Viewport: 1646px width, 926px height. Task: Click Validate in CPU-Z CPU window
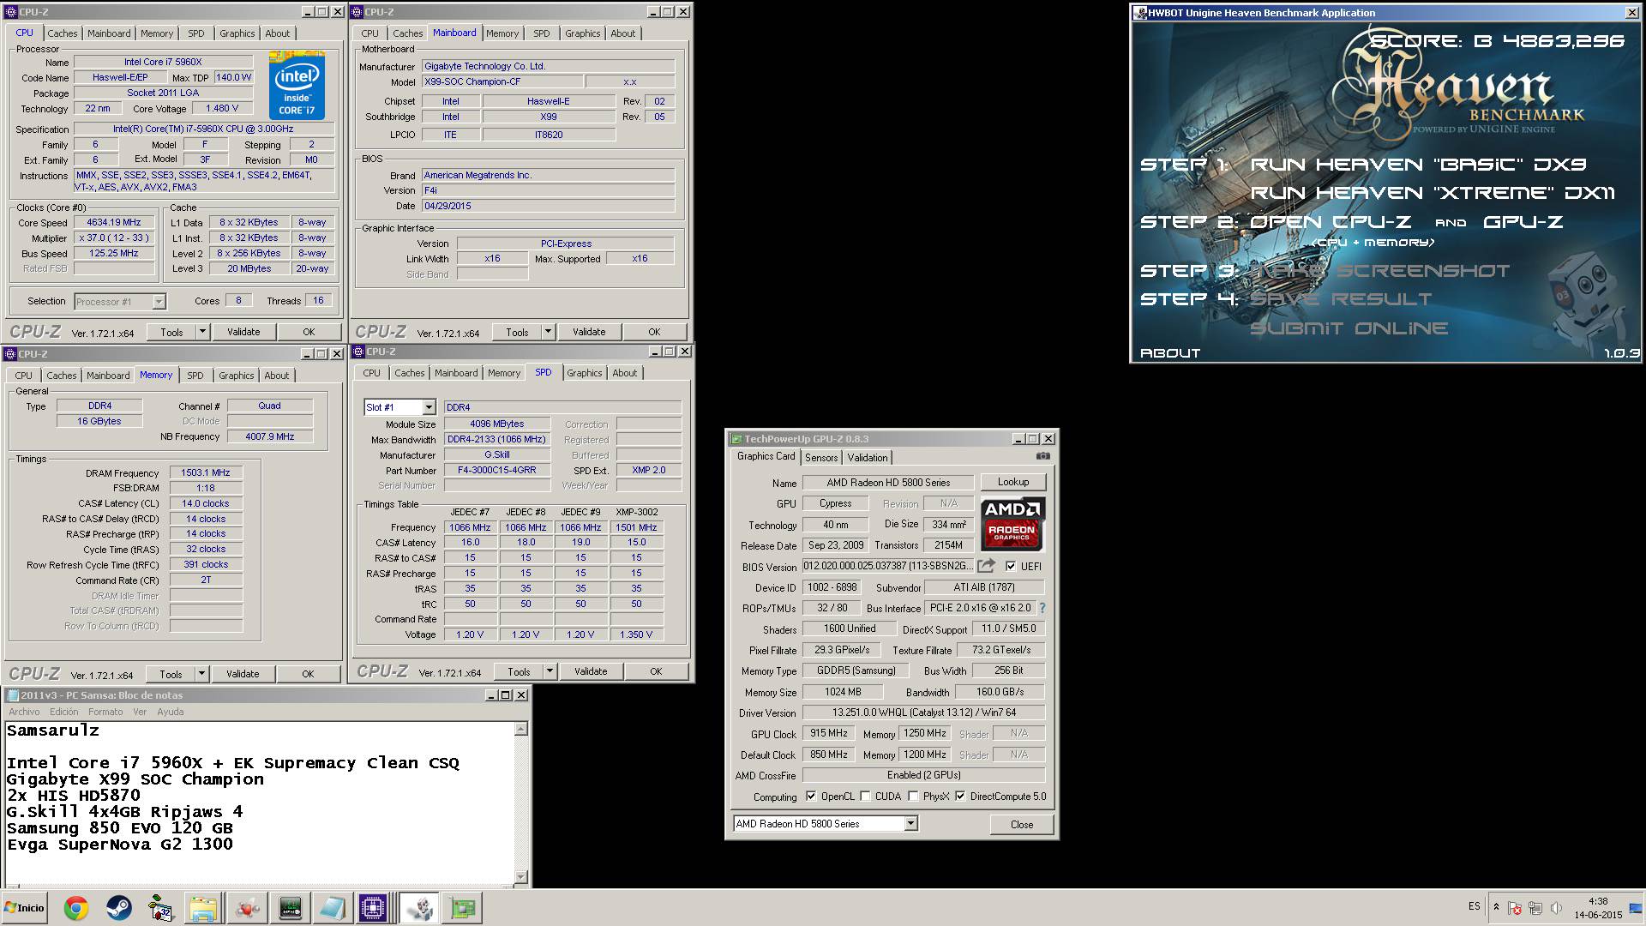coord(243,332)
